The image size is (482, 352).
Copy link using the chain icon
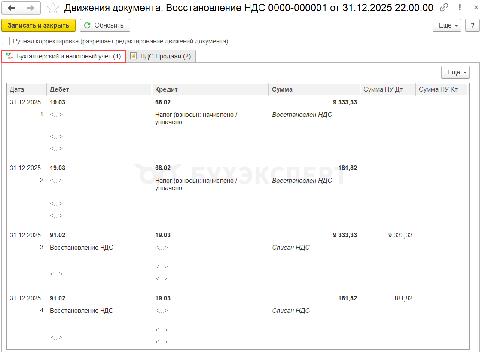(x=444, y=7)
